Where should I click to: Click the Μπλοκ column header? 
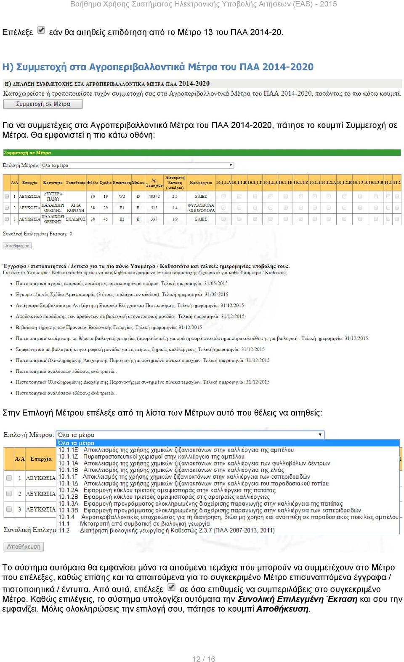pos(138,183)
